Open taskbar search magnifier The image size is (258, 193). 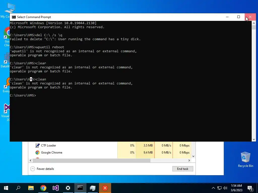18,188
